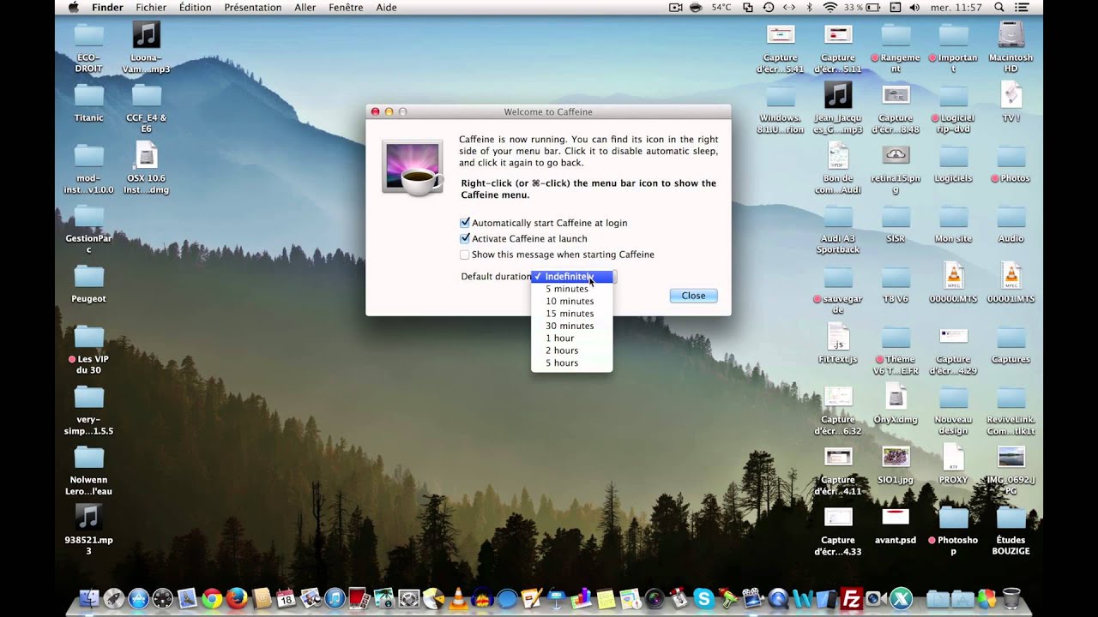Screen dimensions: 1098x617
Task: Select the Peugeot folder on desktop
Action: point(88,284)
